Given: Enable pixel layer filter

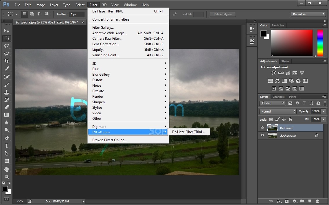Looking at the screenshot, I should click(x=291, y=103).
